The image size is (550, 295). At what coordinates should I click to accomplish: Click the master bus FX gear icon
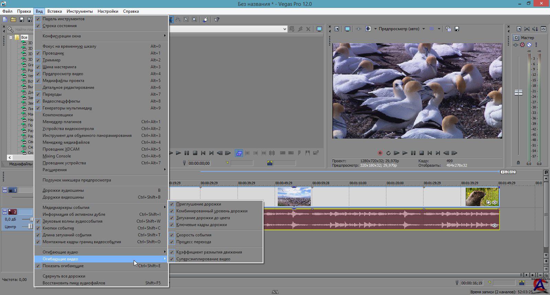point(522,45)
